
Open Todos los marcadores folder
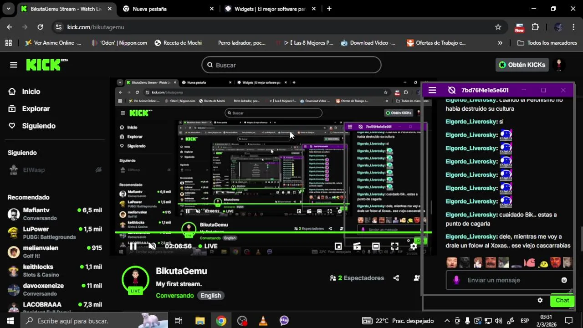click(x=547, y=43)
